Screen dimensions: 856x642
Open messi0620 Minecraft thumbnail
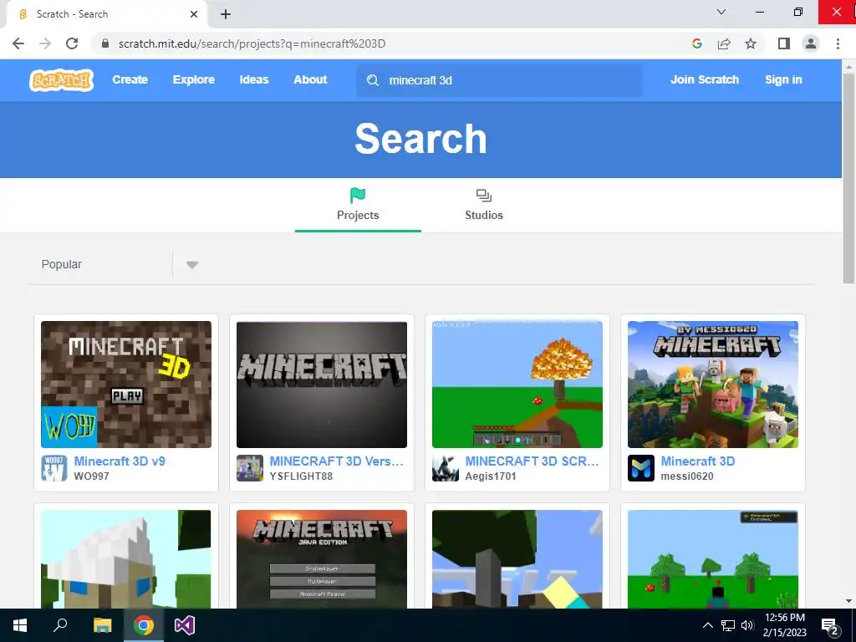713,385
